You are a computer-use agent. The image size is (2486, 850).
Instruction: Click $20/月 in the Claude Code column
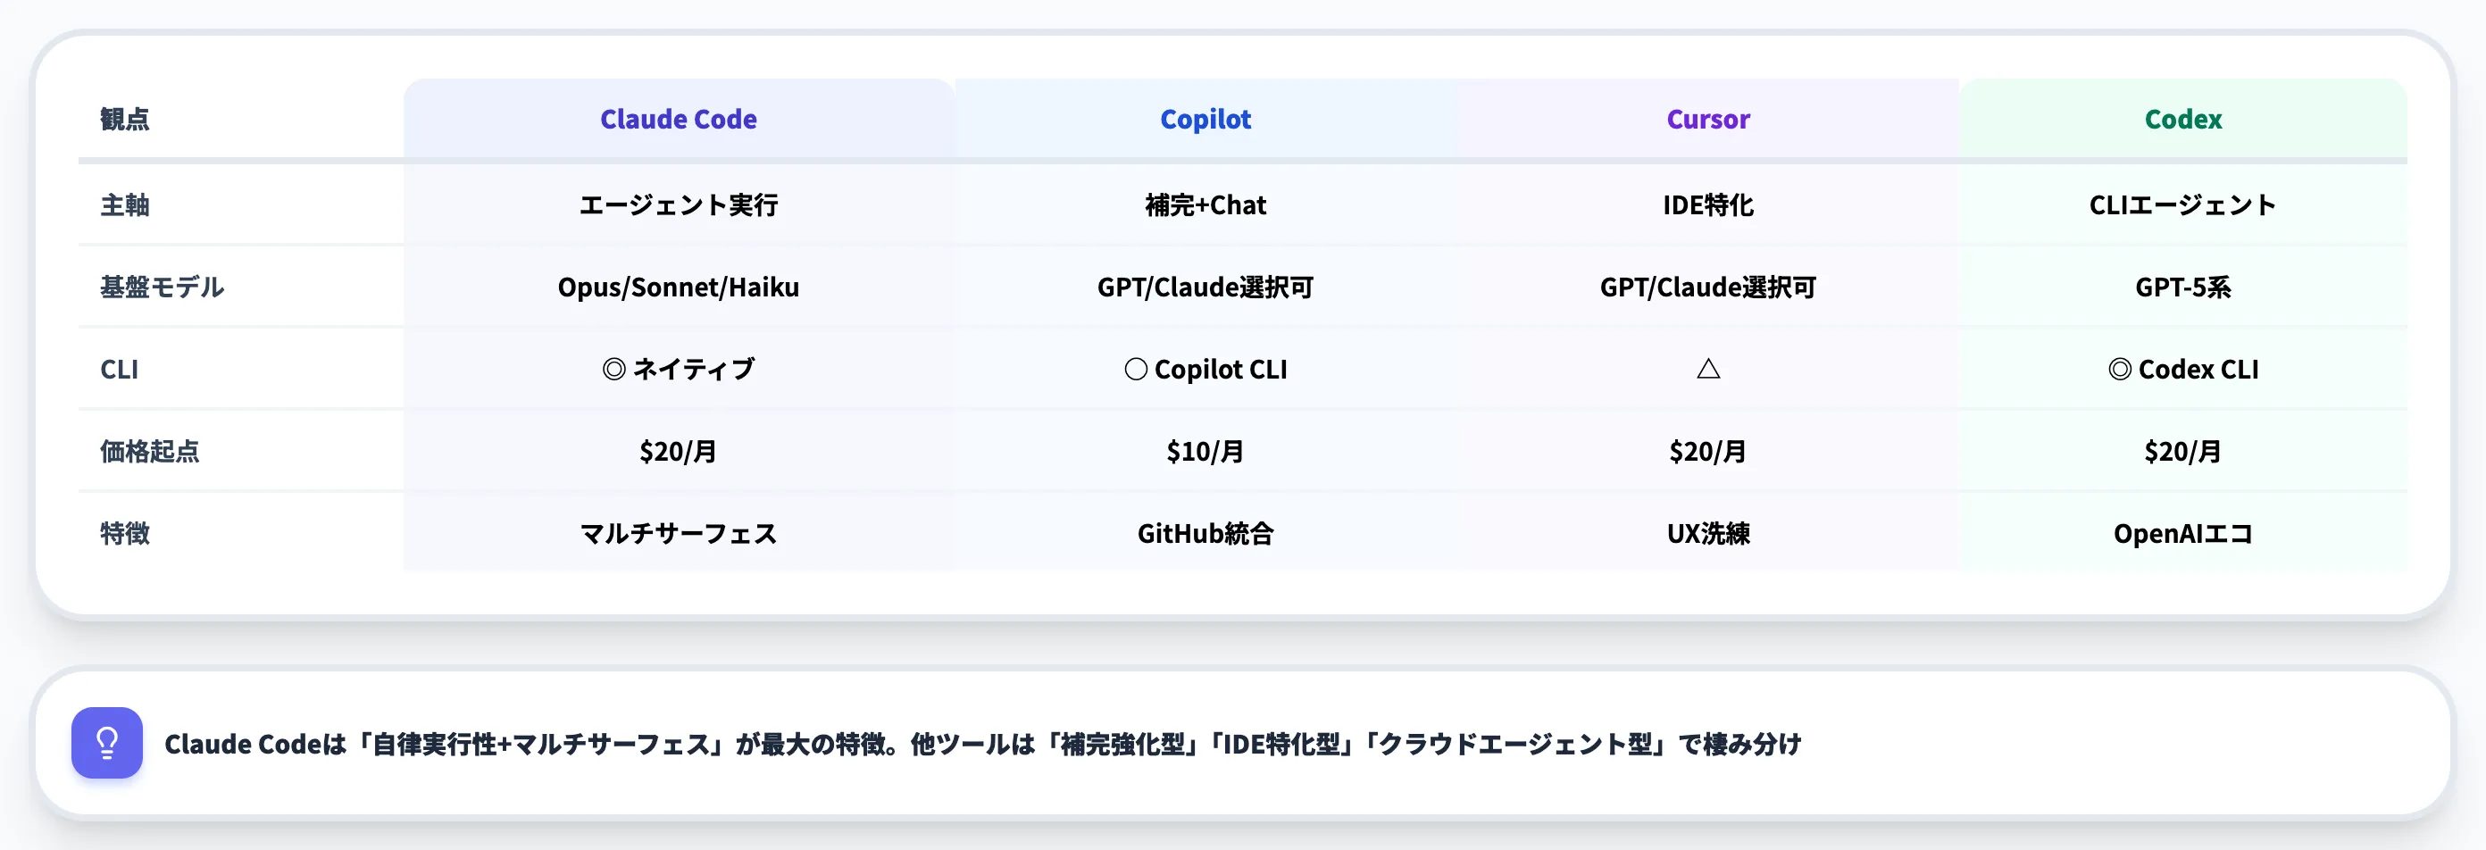[679, 451]
